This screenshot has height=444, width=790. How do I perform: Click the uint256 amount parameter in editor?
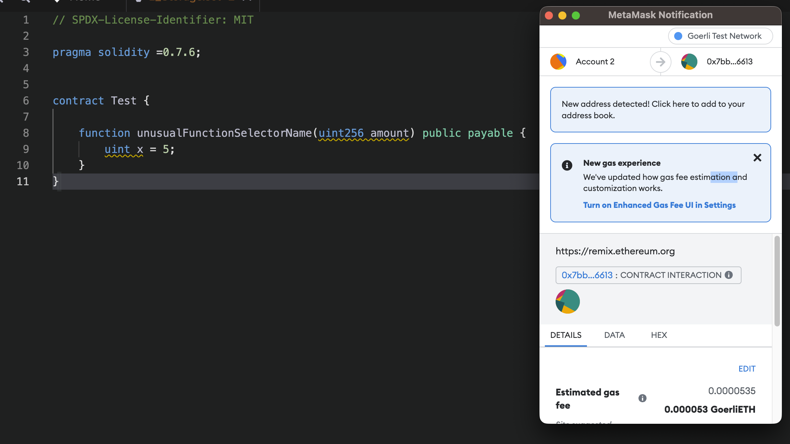[364, 133]
